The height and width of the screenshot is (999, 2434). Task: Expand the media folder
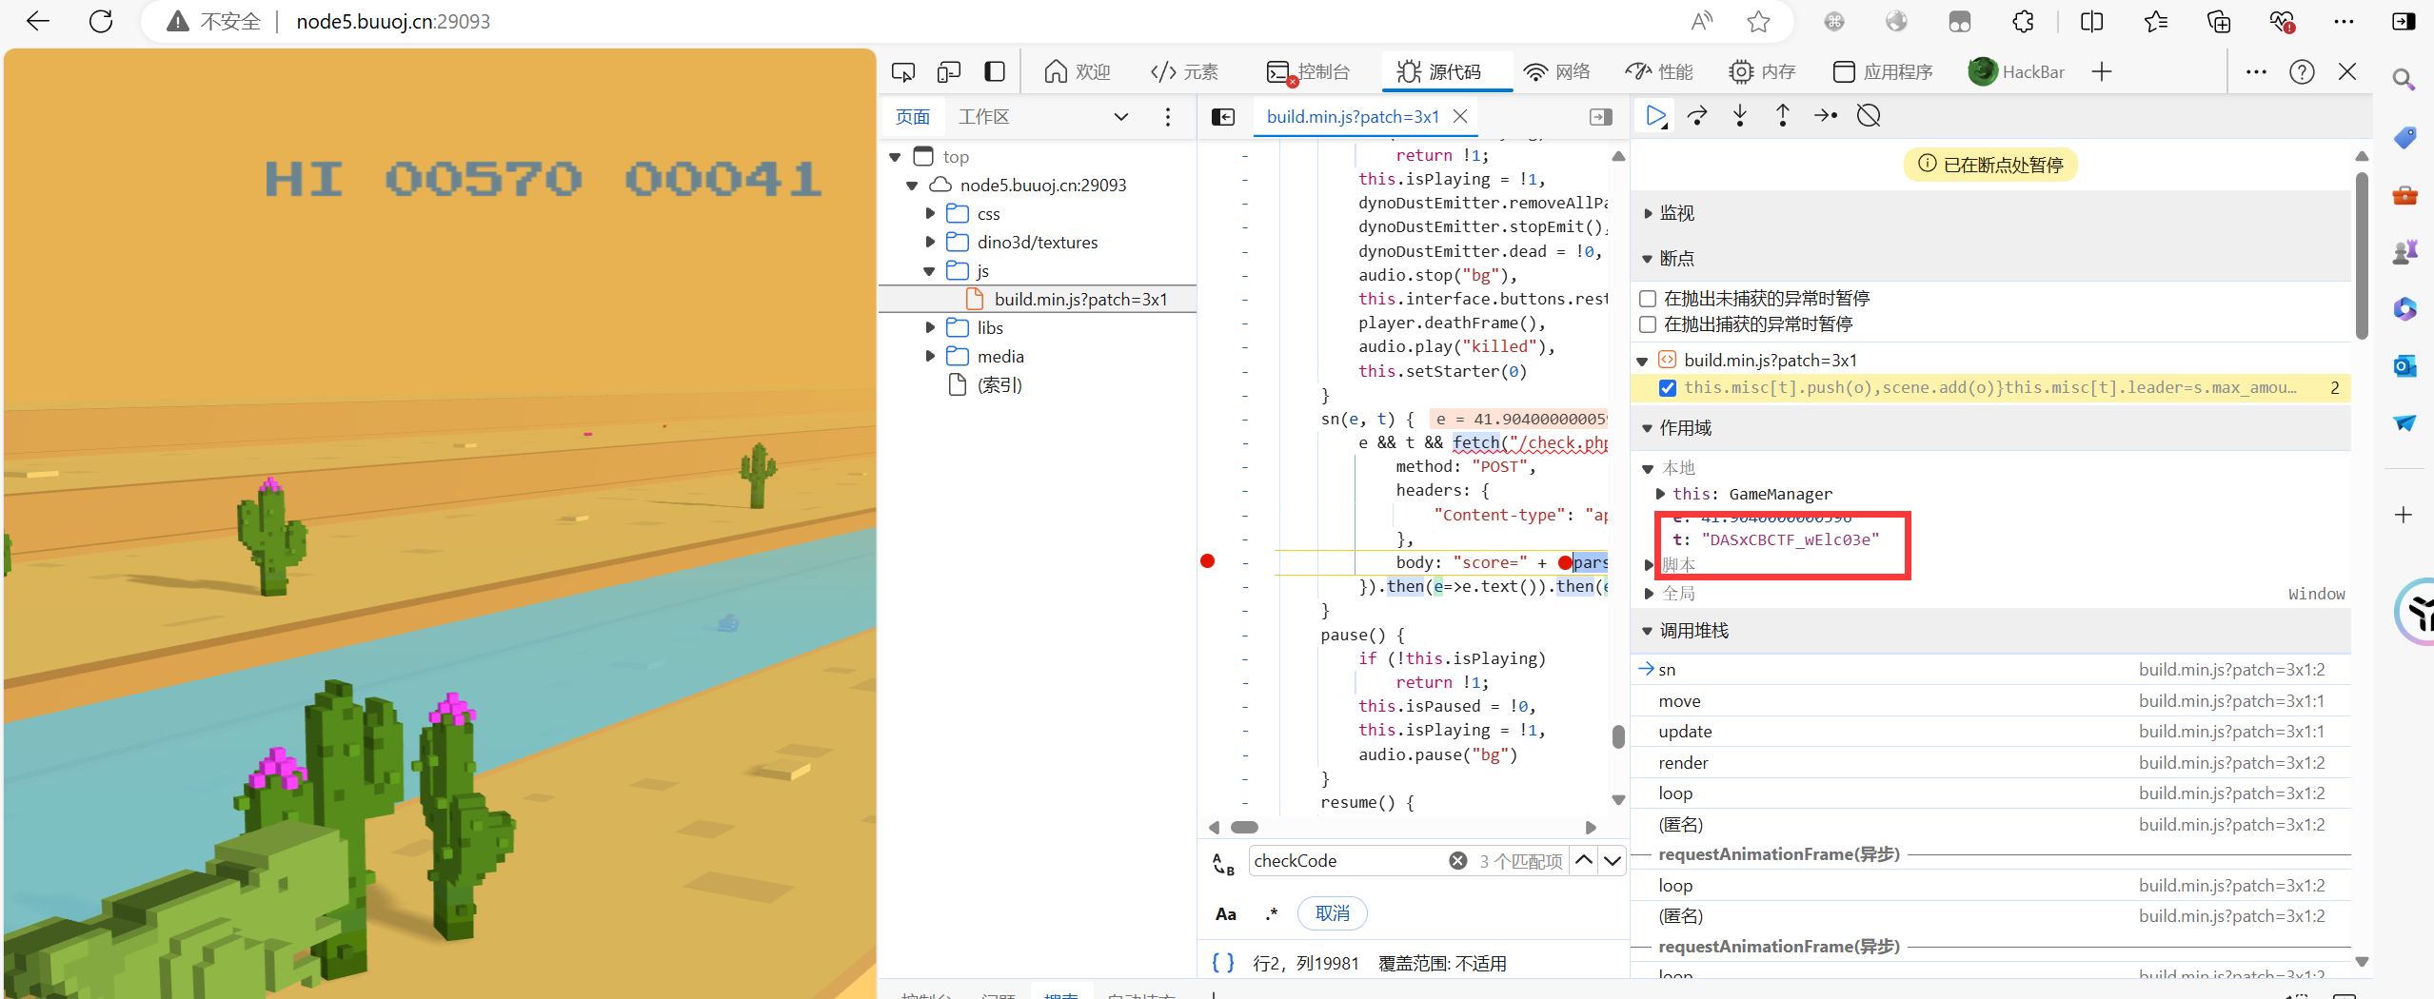point(930,356)
